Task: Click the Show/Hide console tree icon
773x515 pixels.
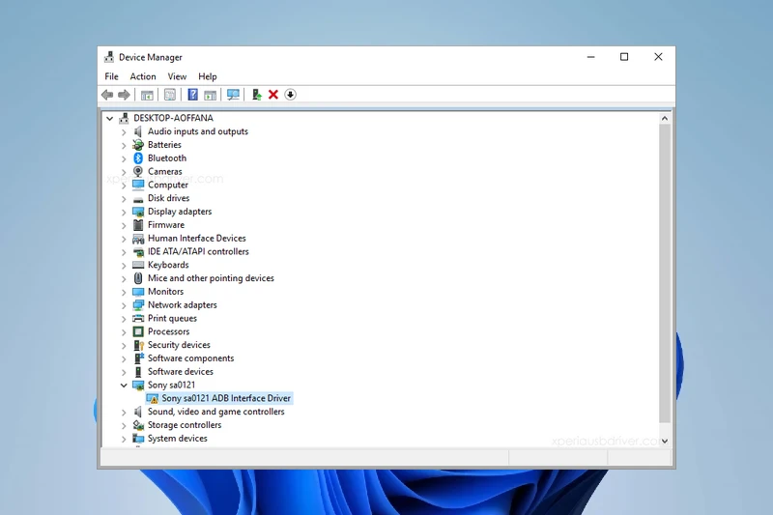Action: (147, 95)
